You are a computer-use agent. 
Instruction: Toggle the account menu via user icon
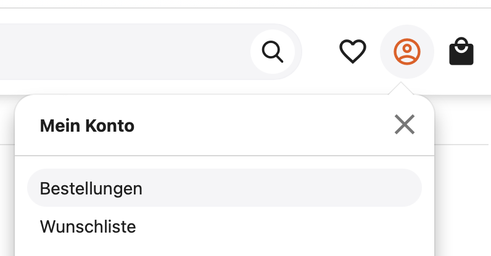point(406,52)
